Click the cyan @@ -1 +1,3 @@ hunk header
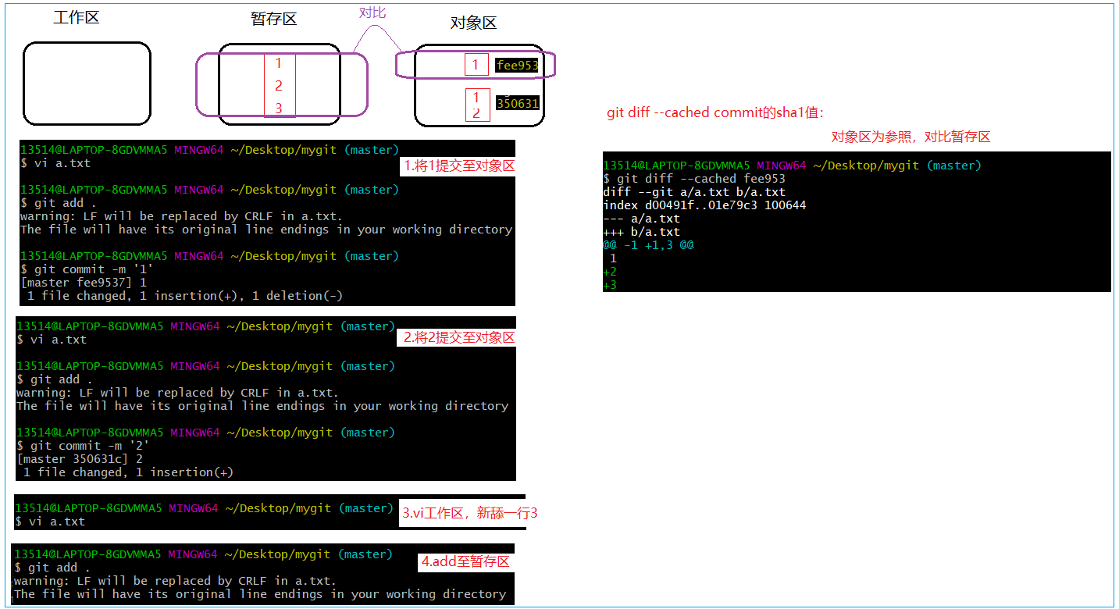The height and width of the screenshot is (609, 1119). point(648,245)
